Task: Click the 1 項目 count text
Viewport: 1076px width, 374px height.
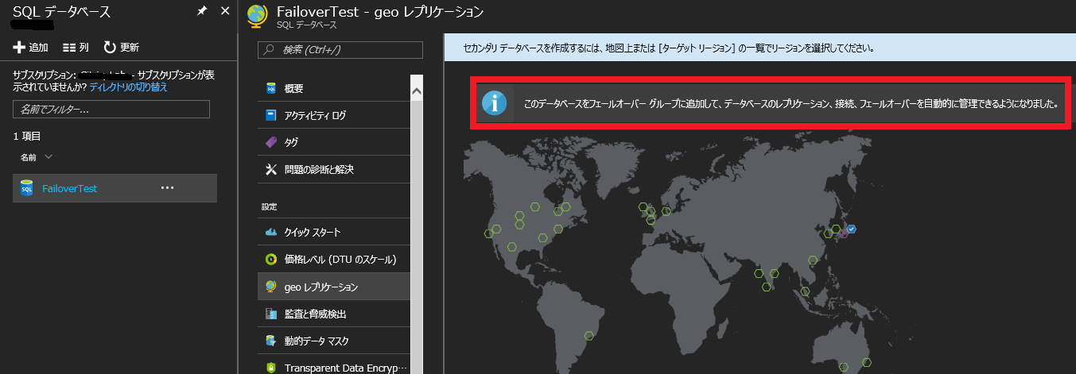Action: tap(27, 137)
